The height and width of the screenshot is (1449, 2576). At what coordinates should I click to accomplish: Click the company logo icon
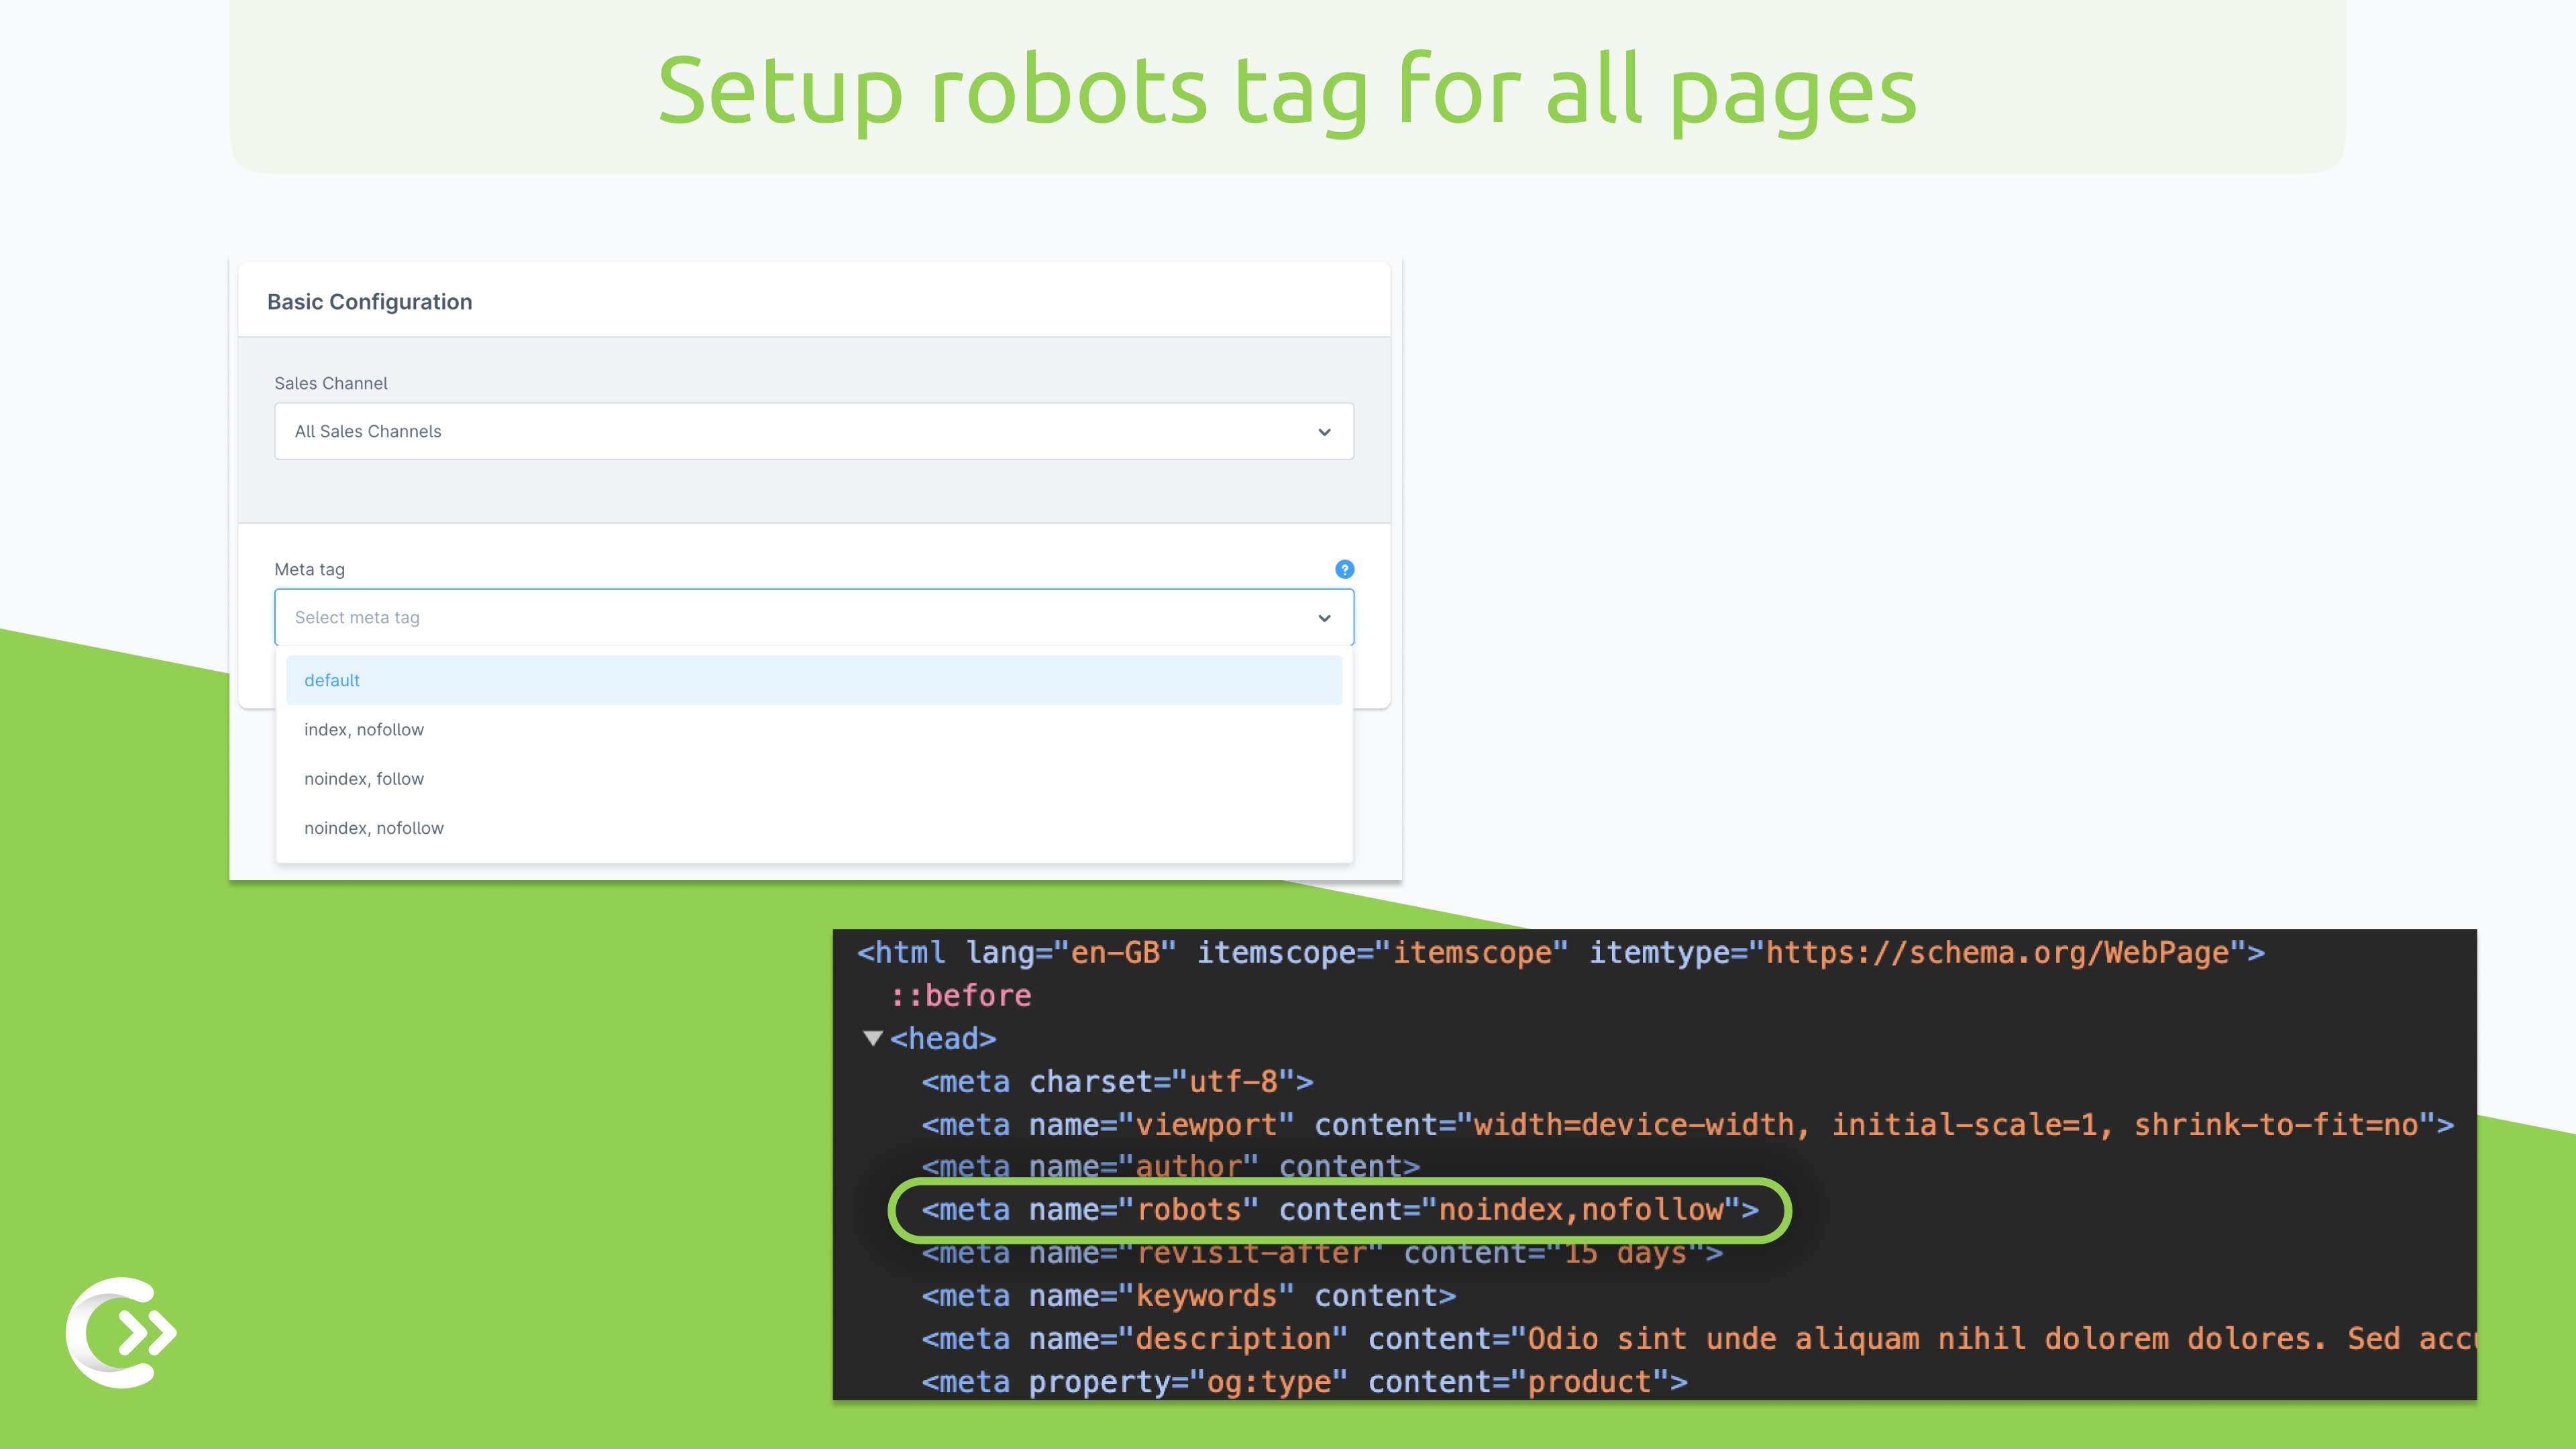[121, 1332]
